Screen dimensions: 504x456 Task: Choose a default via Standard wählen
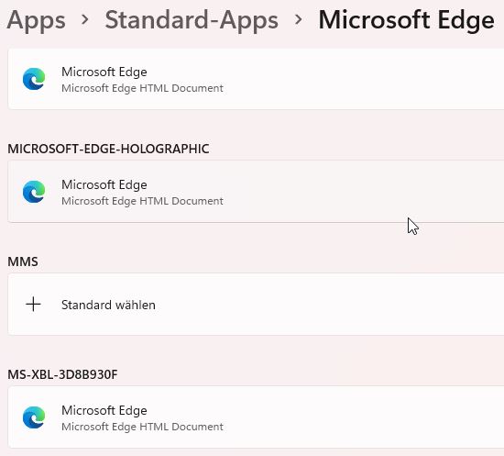click(108, 305)
